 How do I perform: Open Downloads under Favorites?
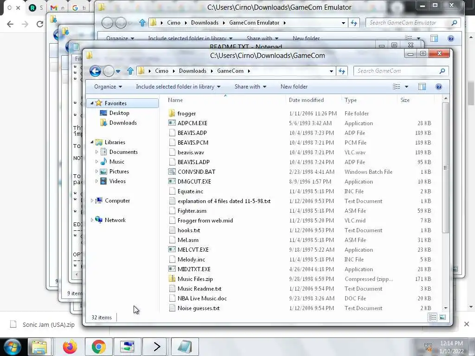[122, 122]
